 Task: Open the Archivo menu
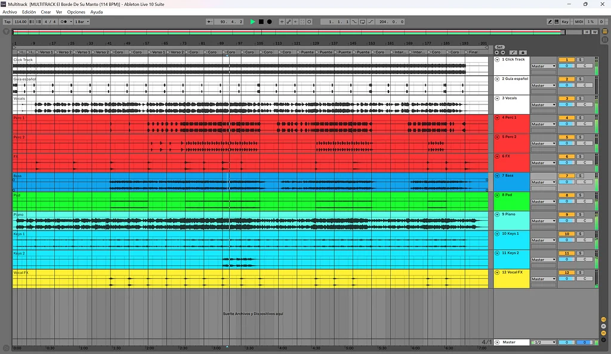(10, 12)
